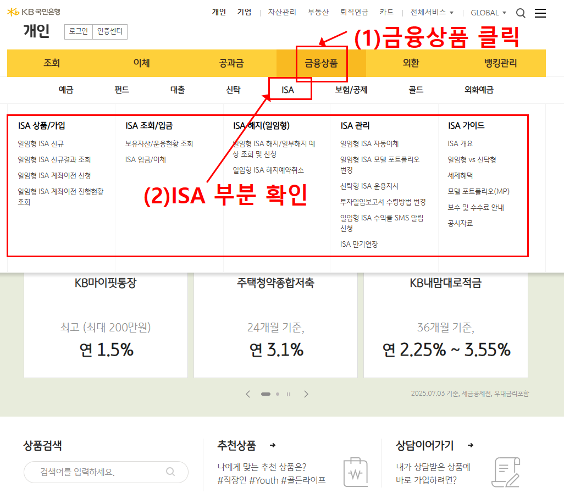The width and height of the screenshot is (564, 504).
Task: Open the search magnifier icon in header
Action: 521,13
